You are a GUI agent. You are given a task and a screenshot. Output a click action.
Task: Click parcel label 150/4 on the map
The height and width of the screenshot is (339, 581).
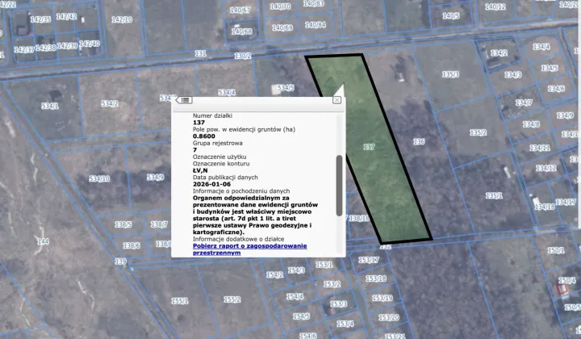[x=567, y=280]
